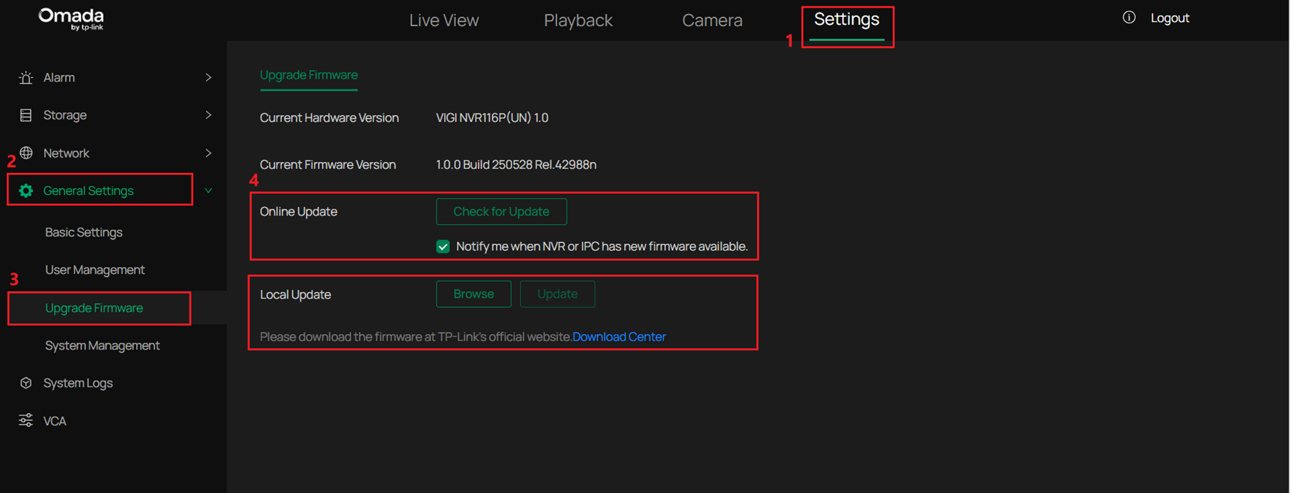Open the VCA section
This screenshot has height=493, width=1290.
55,421
